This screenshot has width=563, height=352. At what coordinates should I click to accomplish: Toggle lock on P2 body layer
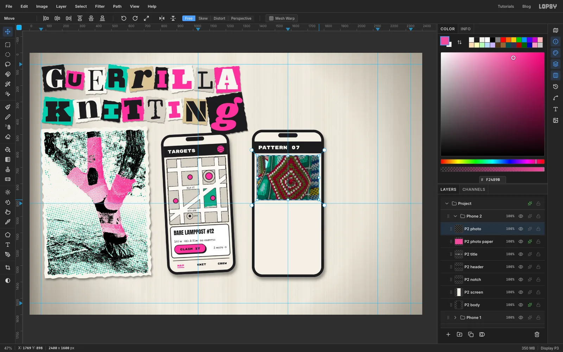[538, 305]
